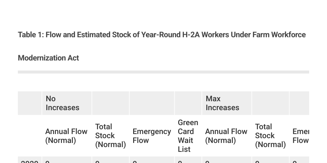Select the "Max Increases" header cell
The image size is (327, 163).
pyautogui.click(x=223, y=103)
